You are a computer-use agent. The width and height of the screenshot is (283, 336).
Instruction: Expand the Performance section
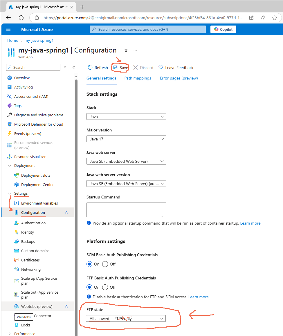(9, 334)
